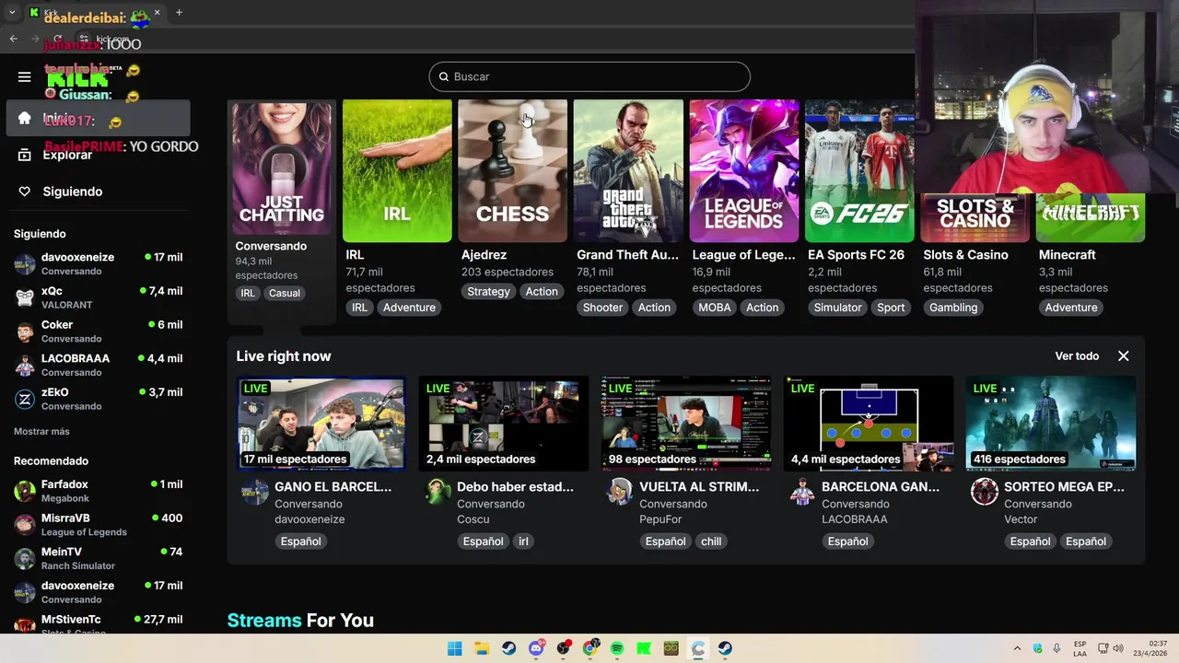
Task: Click the search magnifier icon
Action: point(444,76)
